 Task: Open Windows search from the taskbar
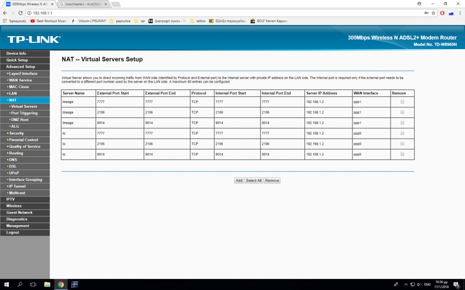[x=20, y=284]
